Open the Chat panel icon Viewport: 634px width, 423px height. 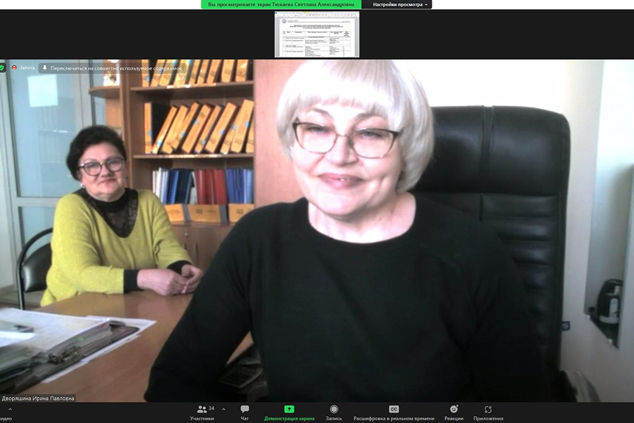click(x=245, y=409)
